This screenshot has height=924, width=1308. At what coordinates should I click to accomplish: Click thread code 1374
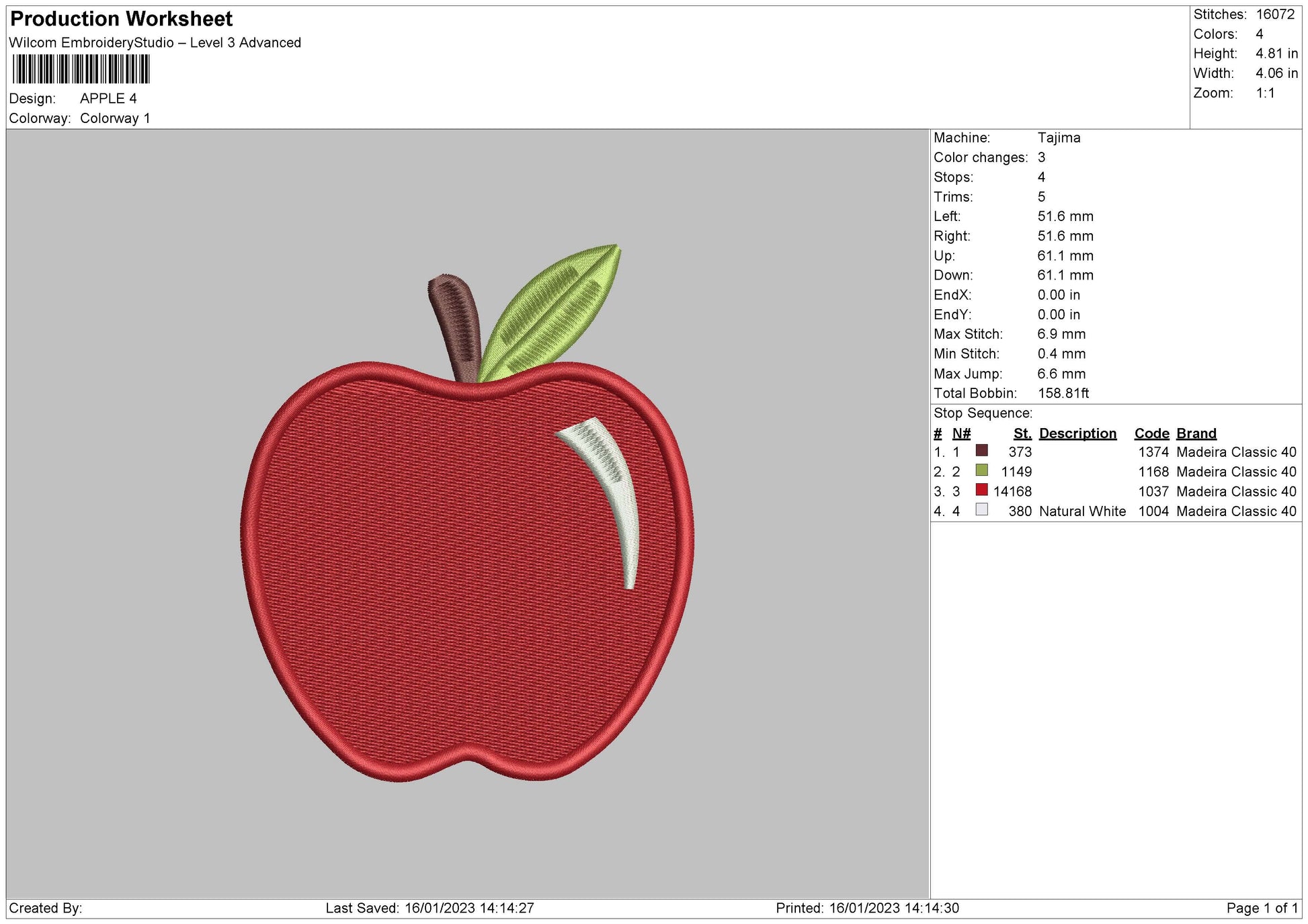coord(1153,452)
